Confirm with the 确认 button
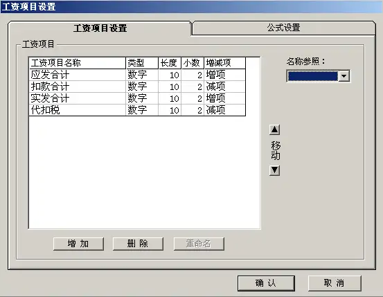This screenshot has width=383, height=297. [x=266, y=283]
